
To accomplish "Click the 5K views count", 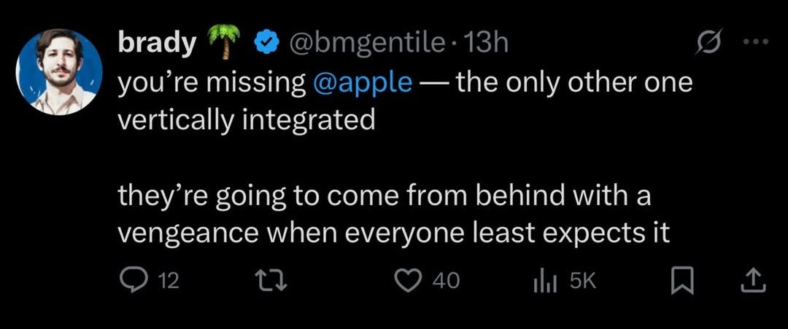I will pyautogui.click(x=582, y=281).
